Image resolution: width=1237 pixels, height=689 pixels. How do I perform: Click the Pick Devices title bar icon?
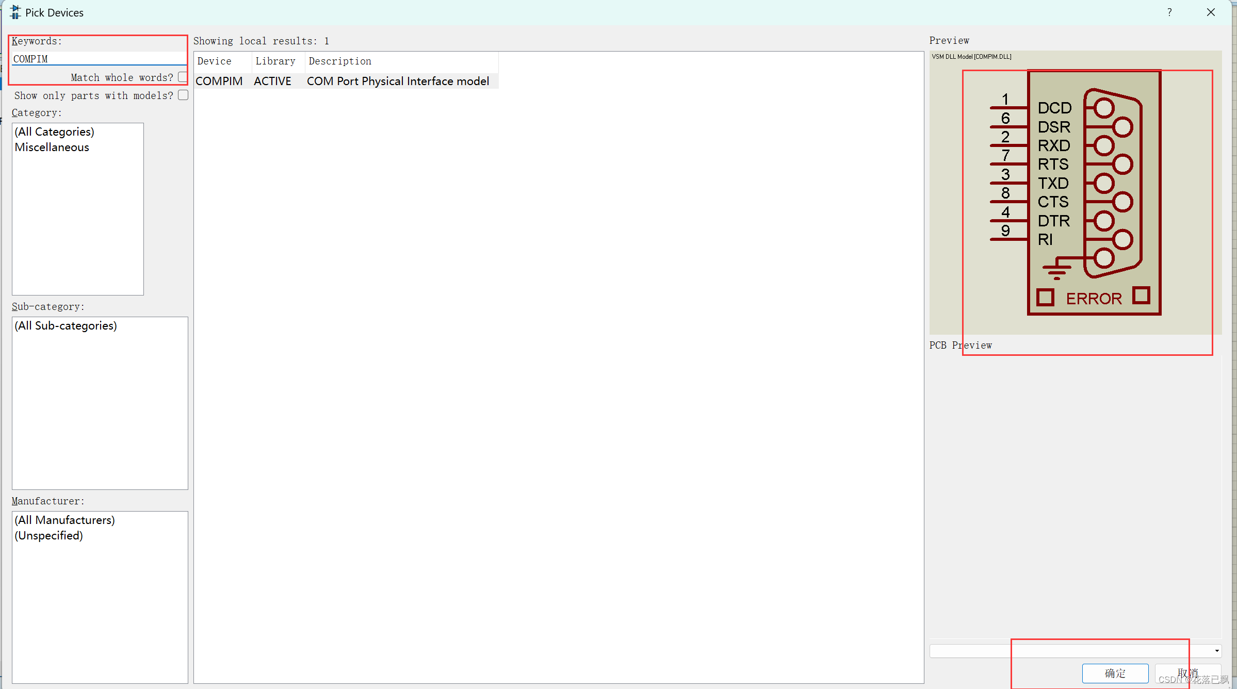tap(15, 12)
